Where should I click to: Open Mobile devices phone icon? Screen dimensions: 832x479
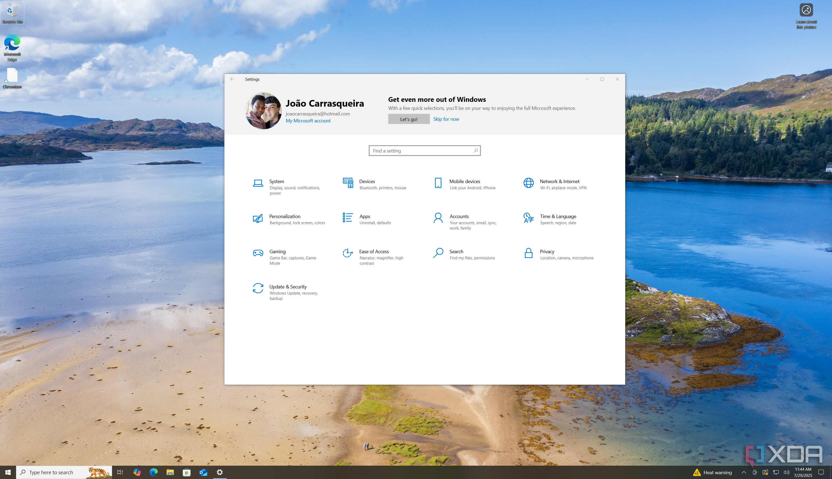(x=438, y=183)
